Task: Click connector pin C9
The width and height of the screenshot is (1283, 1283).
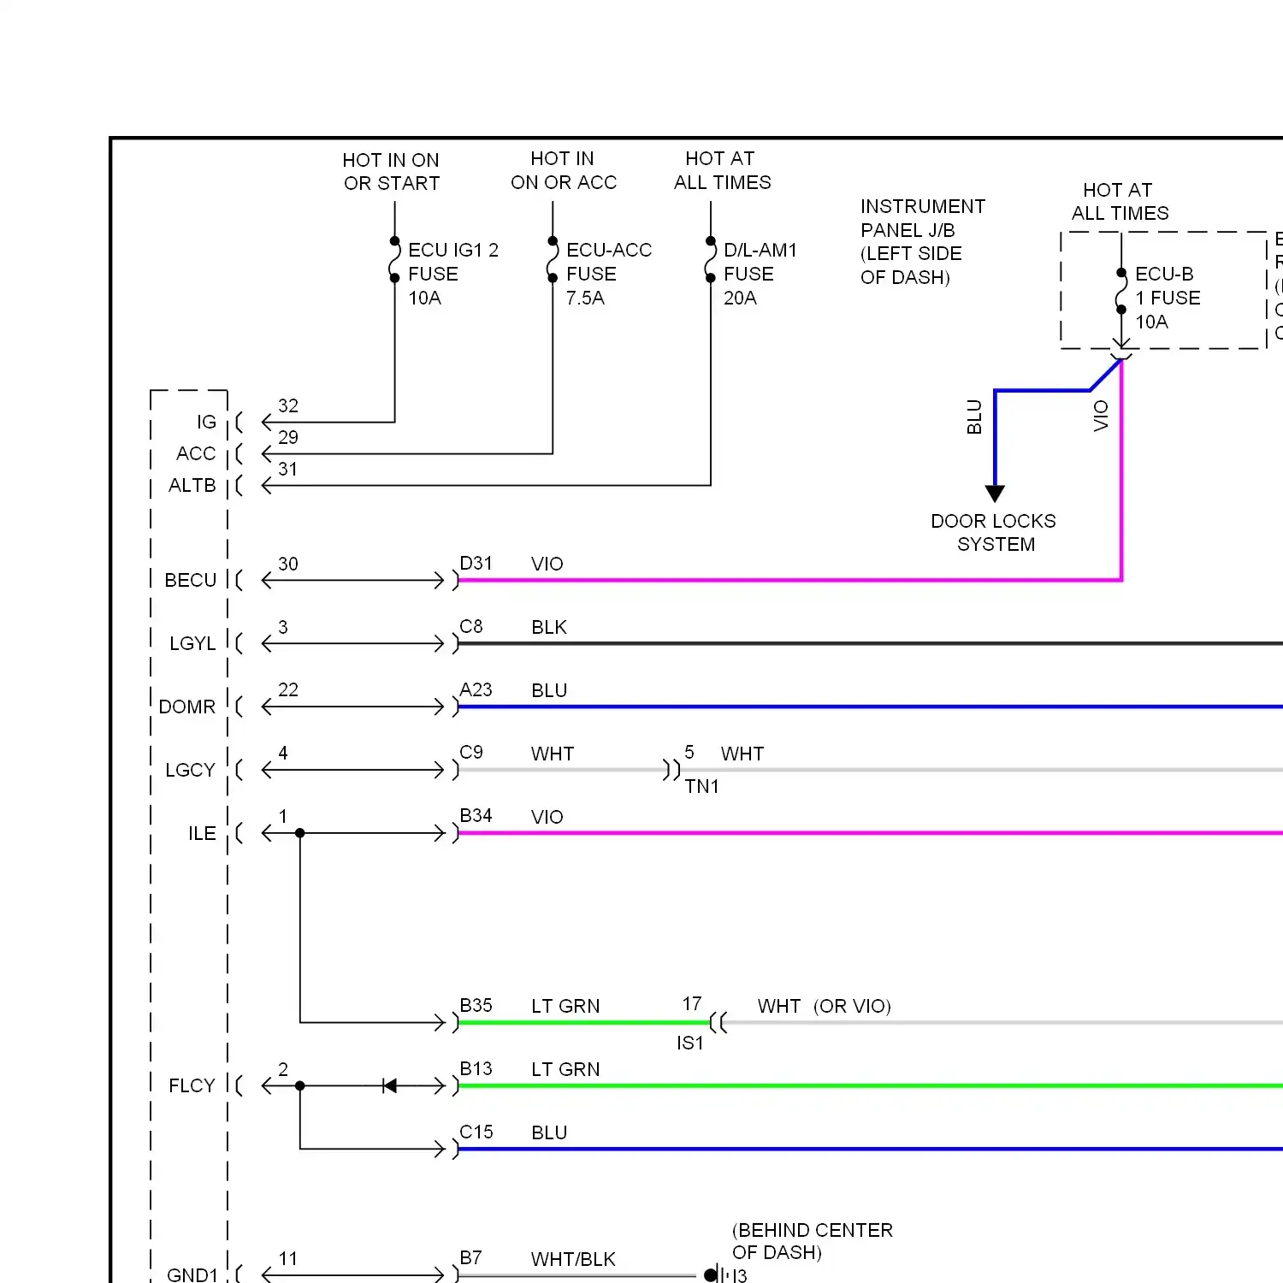Action: 471,752
